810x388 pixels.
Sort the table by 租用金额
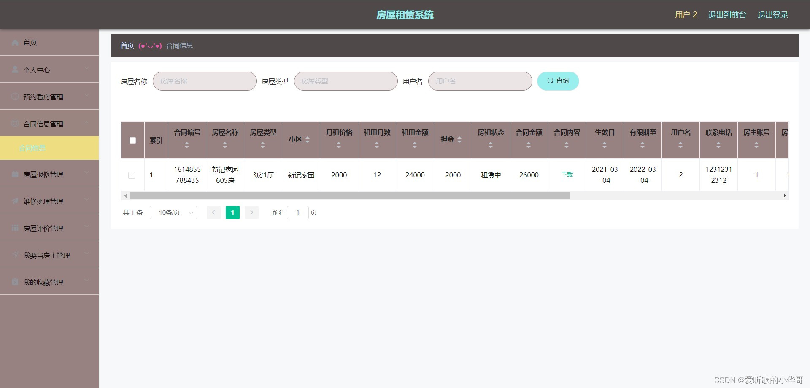pyautogui.click(x=415, y=145)
